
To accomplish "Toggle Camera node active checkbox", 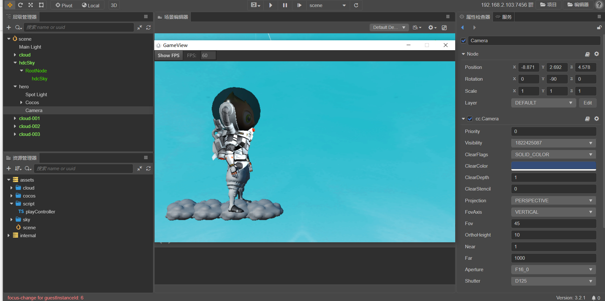I will point(463,41).
